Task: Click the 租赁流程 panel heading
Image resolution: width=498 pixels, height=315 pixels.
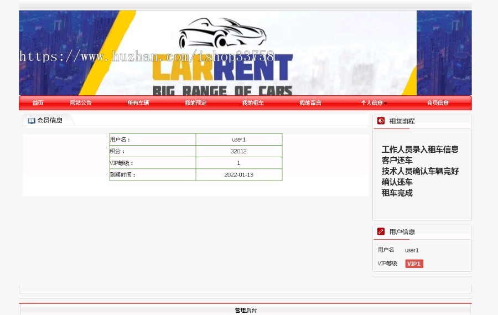Action: click(402, 121)
